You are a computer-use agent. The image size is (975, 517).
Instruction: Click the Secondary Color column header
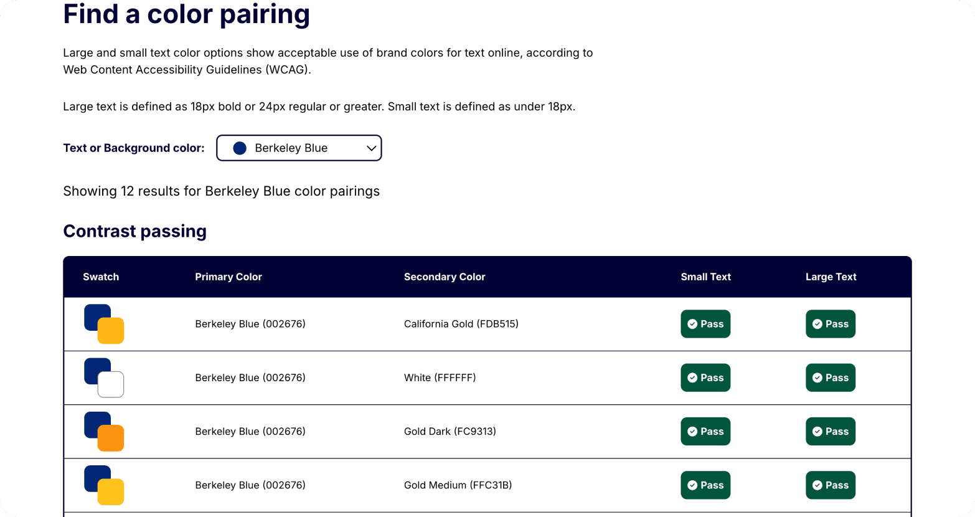(445, 277)
